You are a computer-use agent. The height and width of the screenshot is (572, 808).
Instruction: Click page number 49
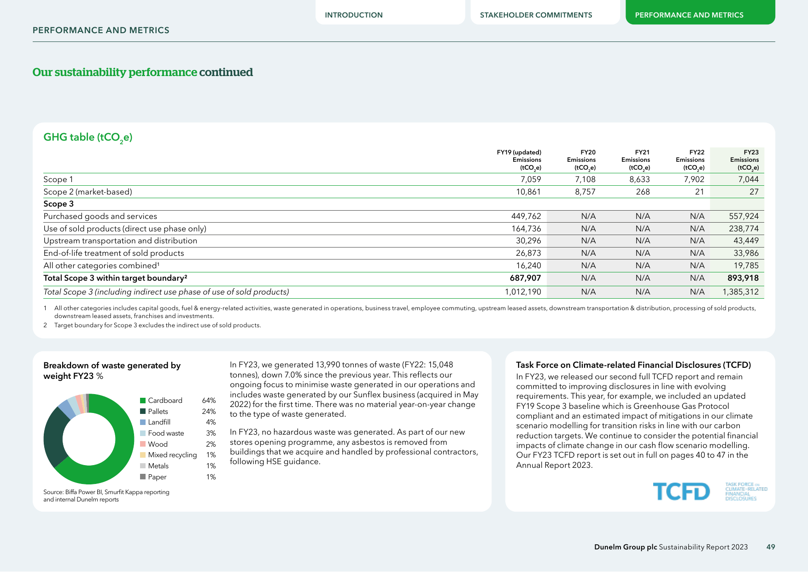click(771, 547)
